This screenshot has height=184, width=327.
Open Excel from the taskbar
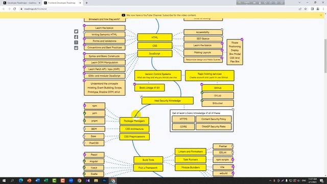point(46,180)
